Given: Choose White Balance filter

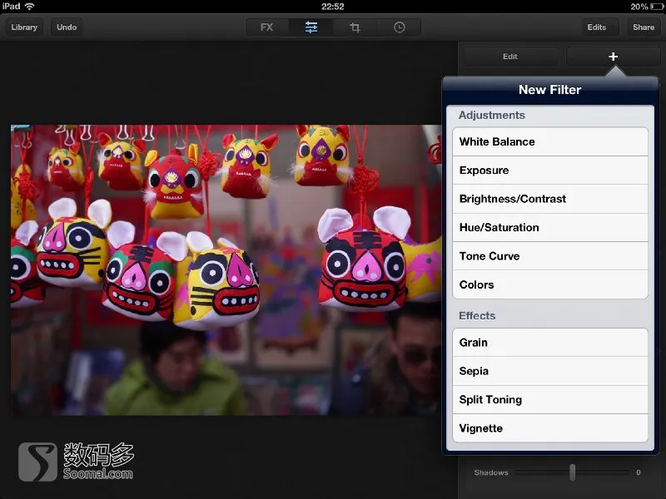Looking at the screenshot, I should point(550,141).
